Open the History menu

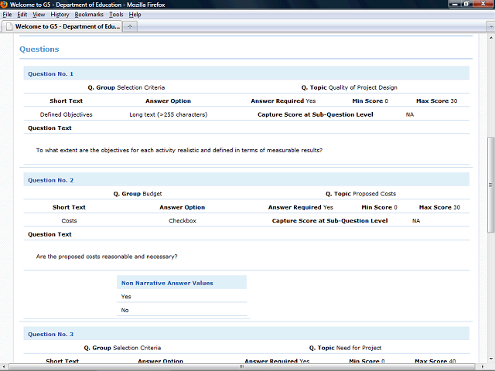click(x=60, y=15)
